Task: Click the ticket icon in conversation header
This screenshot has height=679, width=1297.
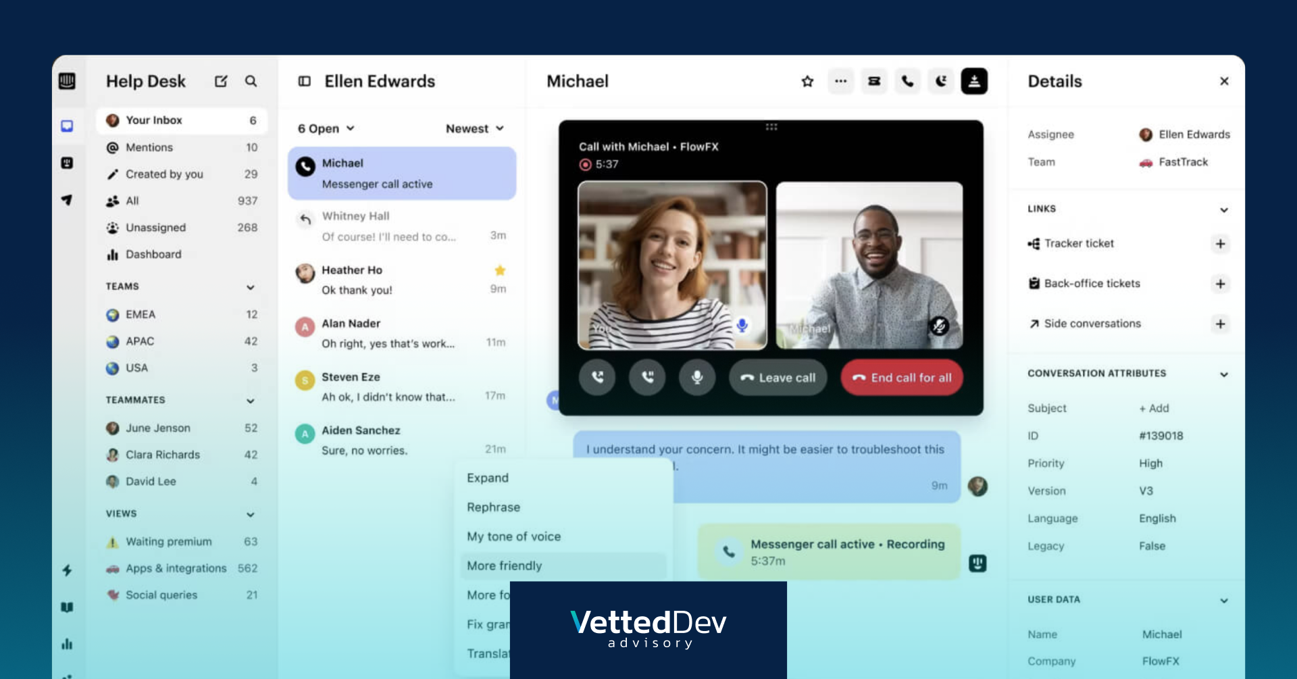Action: tap(874, 81)
